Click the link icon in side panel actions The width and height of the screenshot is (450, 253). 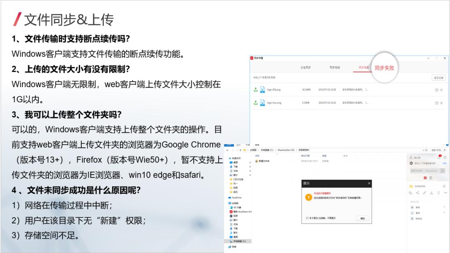tap(425, 193)
